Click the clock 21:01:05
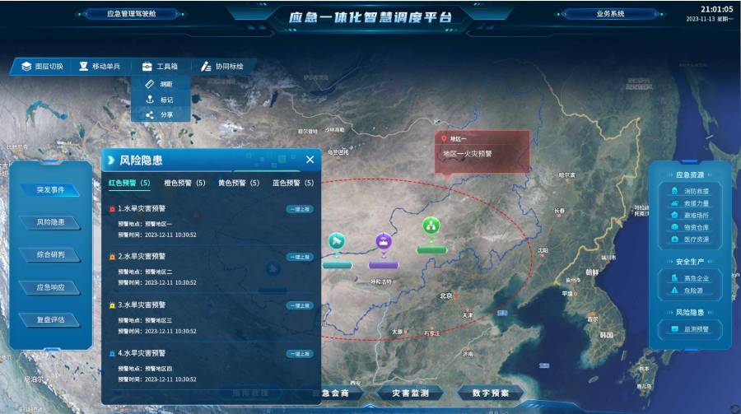This screenshot has width=741, height=414. 716,9
